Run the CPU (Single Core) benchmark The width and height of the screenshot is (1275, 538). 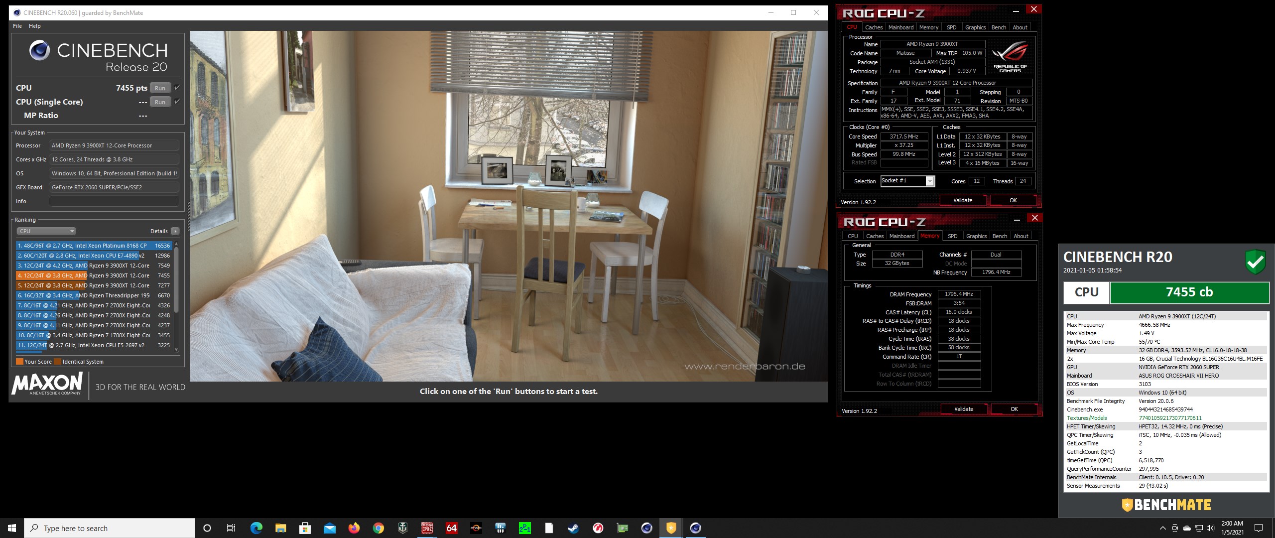click(x=160, y=102)
